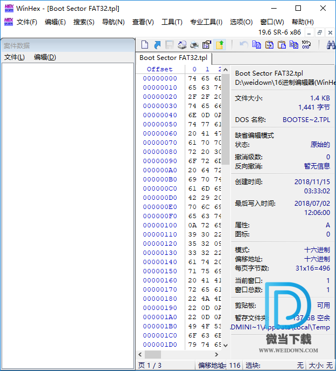Open the 编辑(E) menu

pos(55,22)
